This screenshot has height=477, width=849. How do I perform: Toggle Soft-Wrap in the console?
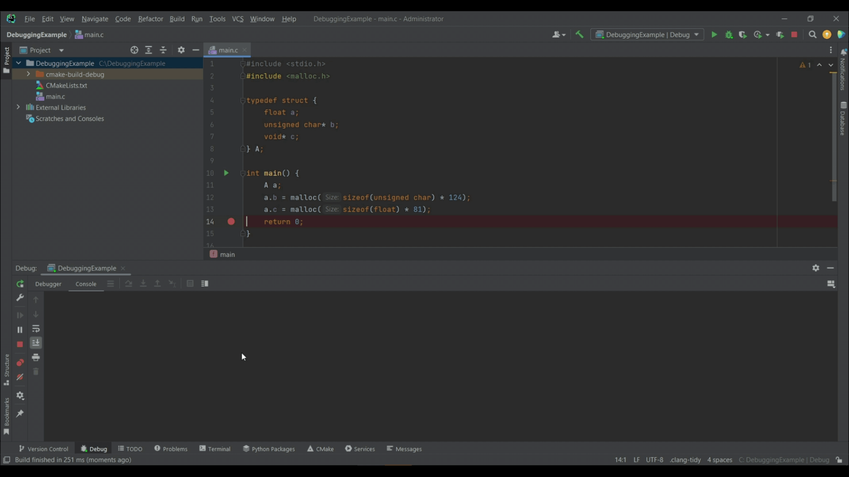(36, 329)
